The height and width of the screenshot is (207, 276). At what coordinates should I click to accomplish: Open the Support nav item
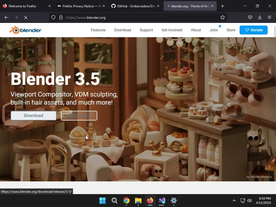pyautogui.click(x=146, y=30)
